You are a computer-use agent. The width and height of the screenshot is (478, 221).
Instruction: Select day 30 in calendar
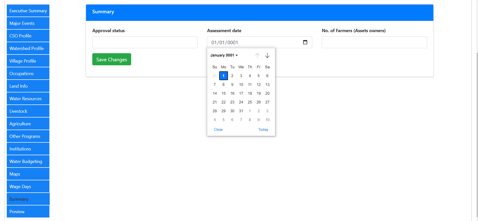pyautogui.click(x=232, y=111)
